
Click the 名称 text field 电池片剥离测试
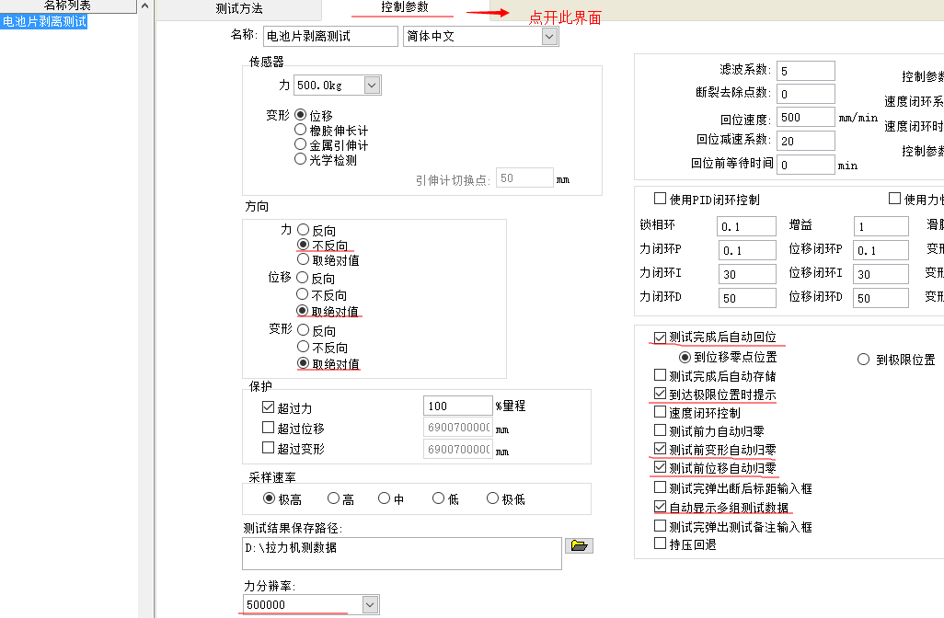(x=317, y=37)
